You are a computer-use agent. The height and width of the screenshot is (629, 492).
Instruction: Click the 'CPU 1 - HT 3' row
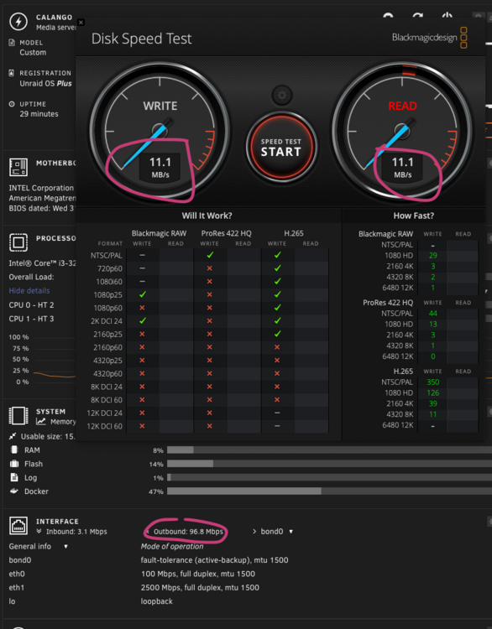[31, 319]
